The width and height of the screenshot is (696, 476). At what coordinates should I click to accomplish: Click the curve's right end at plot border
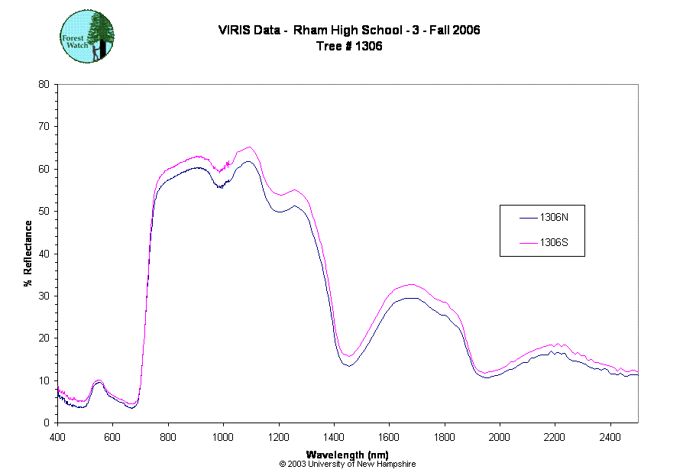[x=636, y=372]
